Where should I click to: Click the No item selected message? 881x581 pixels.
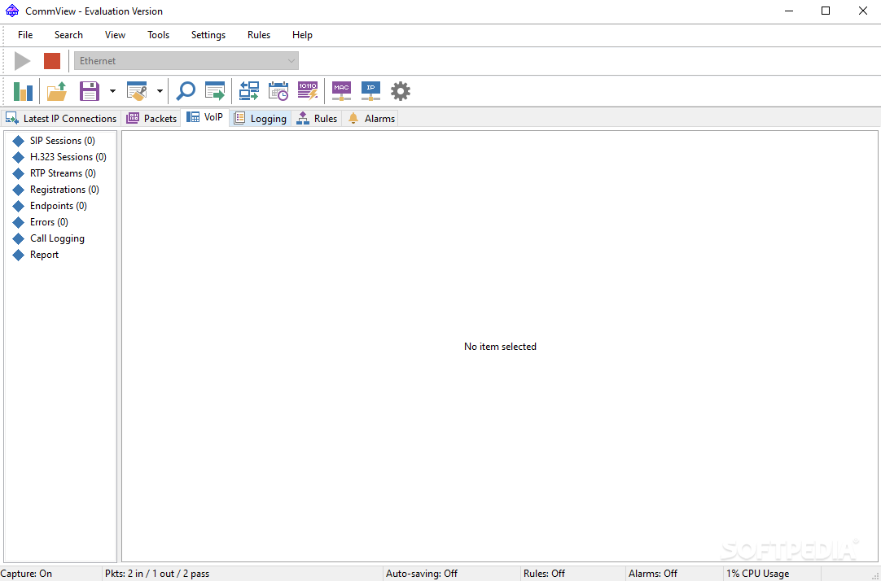click(500, 347)
